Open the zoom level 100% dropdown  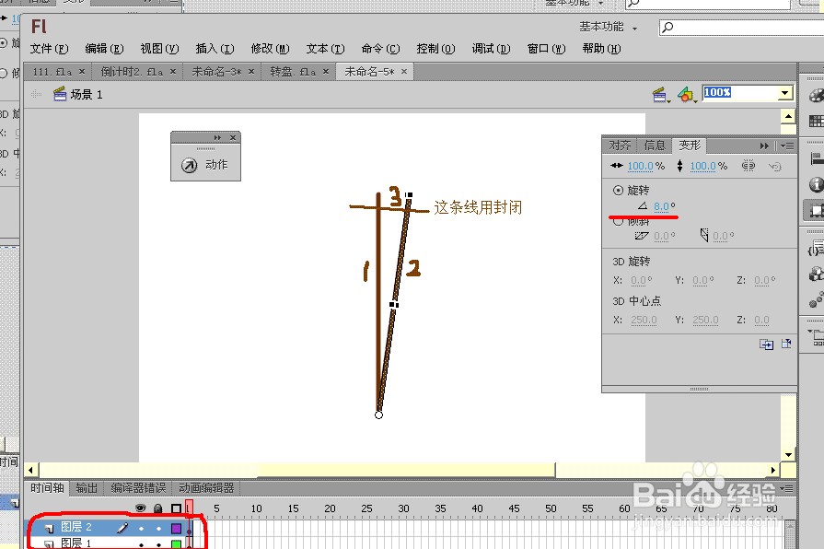[784, 92]
